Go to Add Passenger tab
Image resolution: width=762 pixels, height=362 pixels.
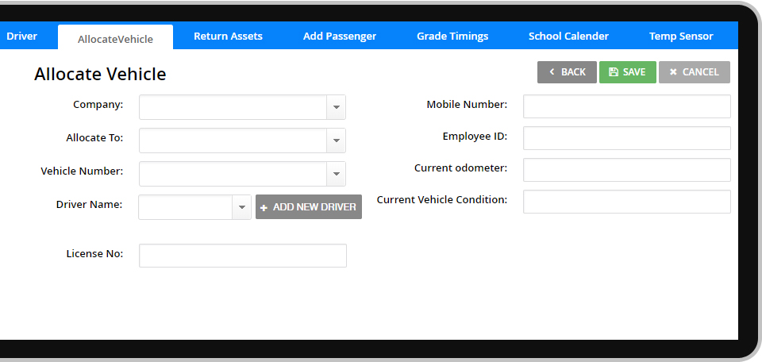340,36
